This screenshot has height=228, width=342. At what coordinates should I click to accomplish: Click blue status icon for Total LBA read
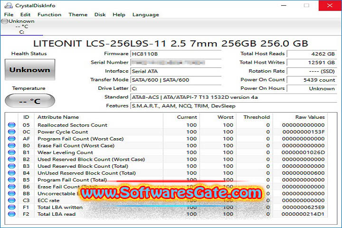12,214
